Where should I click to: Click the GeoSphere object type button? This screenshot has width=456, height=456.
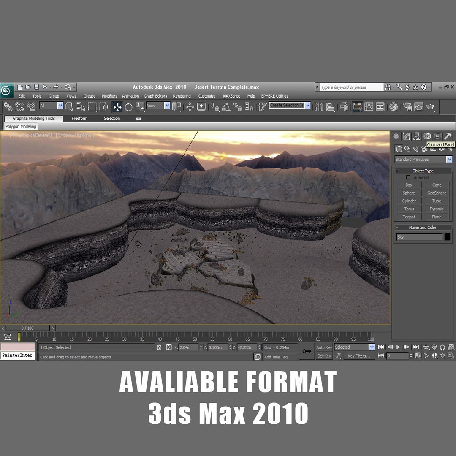(x=437, y=193)
